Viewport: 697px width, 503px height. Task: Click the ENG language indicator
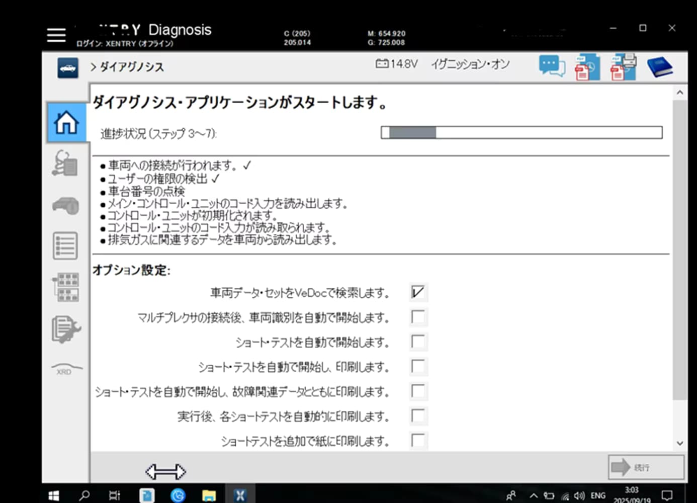[x=598, y=495]
